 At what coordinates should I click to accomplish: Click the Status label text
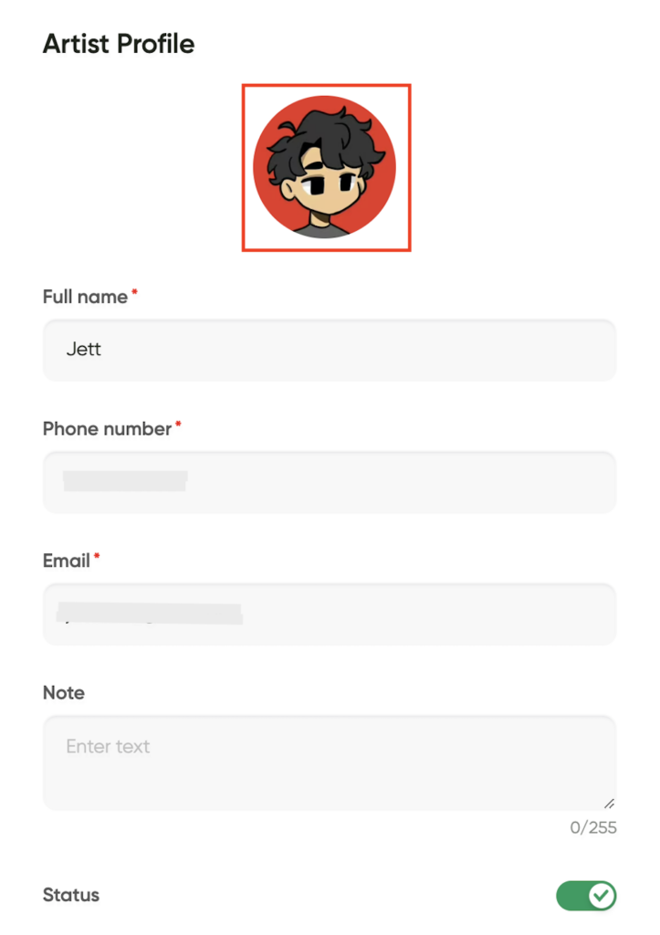click(x=71, y=895)
